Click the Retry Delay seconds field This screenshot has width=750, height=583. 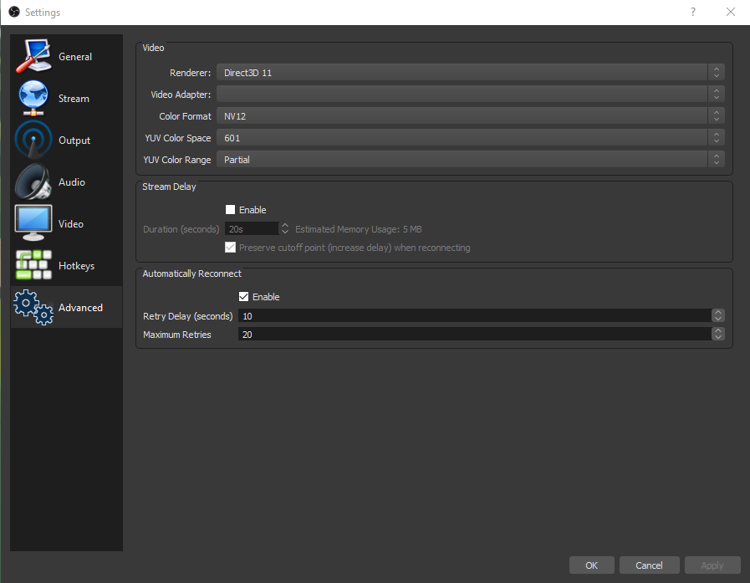pos(474,316)
